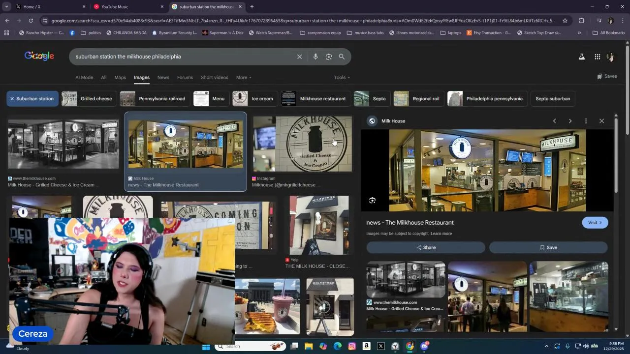630x354 pixels.
Task: Apply the Pennsylvania railroad filter chip
Action: 155,99
